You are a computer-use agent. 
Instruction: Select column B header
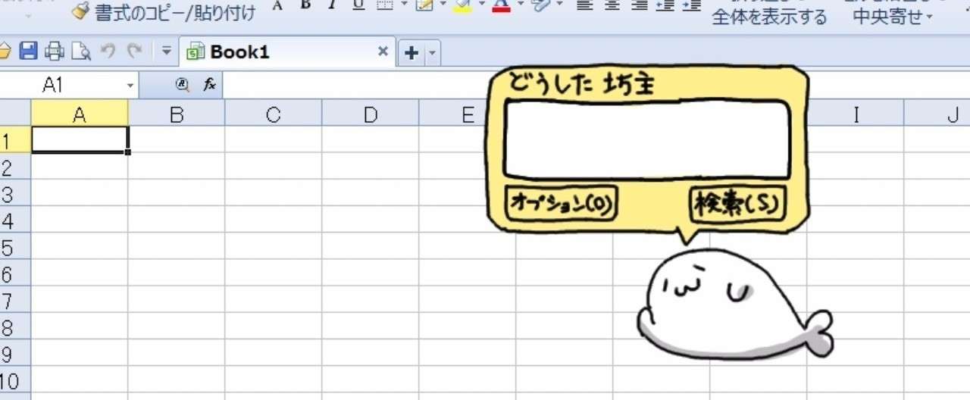click(176, 114)
